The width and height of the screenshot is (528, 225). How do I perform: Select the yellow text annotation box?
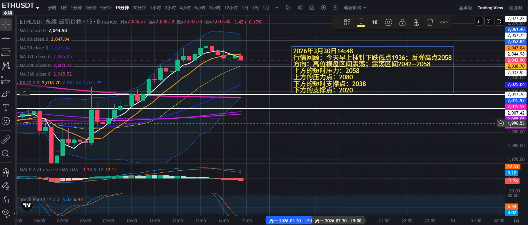(x=372, y=71)
